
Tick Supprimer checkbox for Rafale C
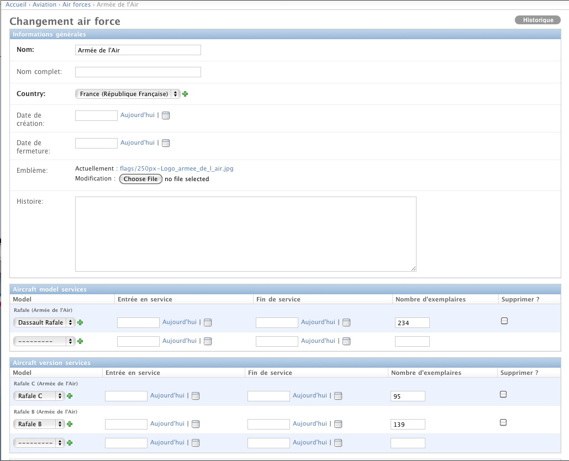(x=503, y=394)
